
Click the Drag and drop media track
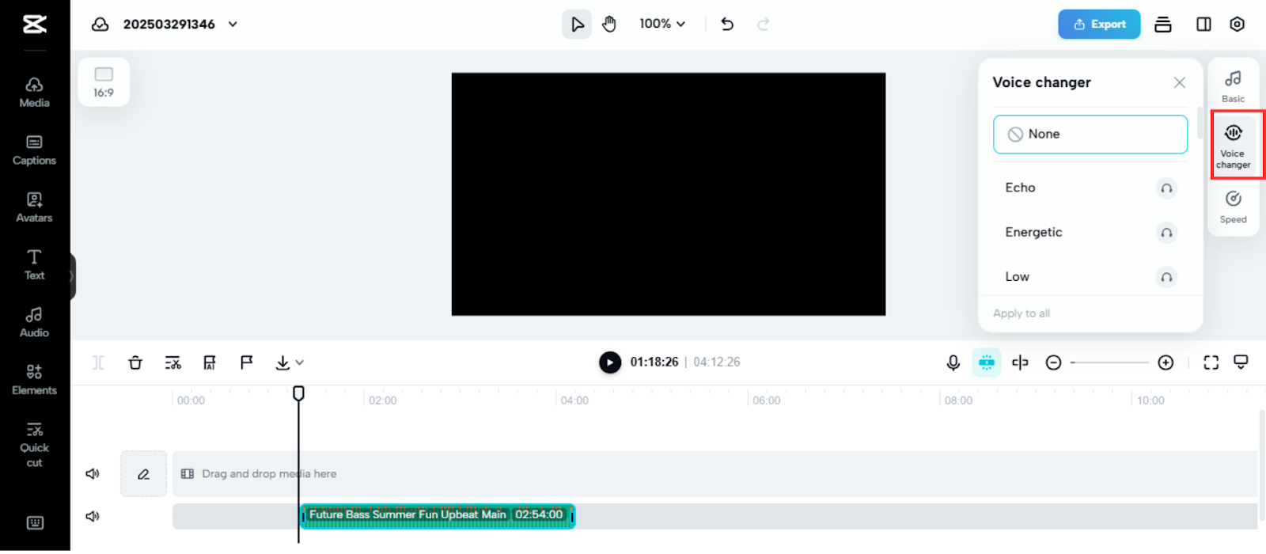tap(714, 474)
